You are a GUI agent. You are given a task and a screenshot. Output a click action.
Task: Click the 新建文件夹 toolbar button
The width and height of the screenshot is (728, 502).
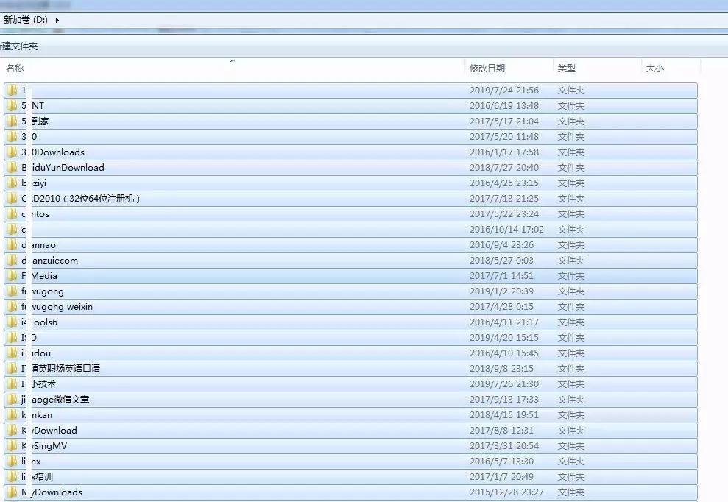(19, 46)
